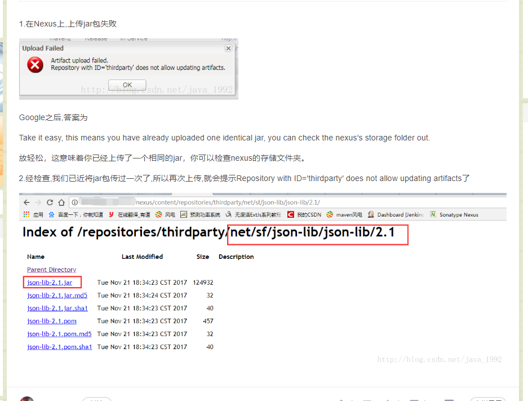Viewport: 528px width, 401px height.
Task: Close the Upload Failed dialog
Action: click(228, 48)
